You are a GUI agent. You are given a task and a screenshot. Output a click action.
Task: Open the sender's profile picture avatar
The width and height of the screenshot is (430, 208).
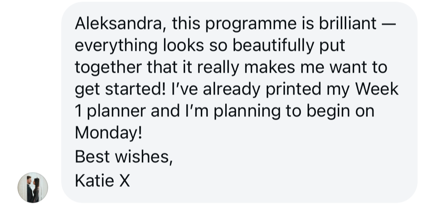click(33, 188)
